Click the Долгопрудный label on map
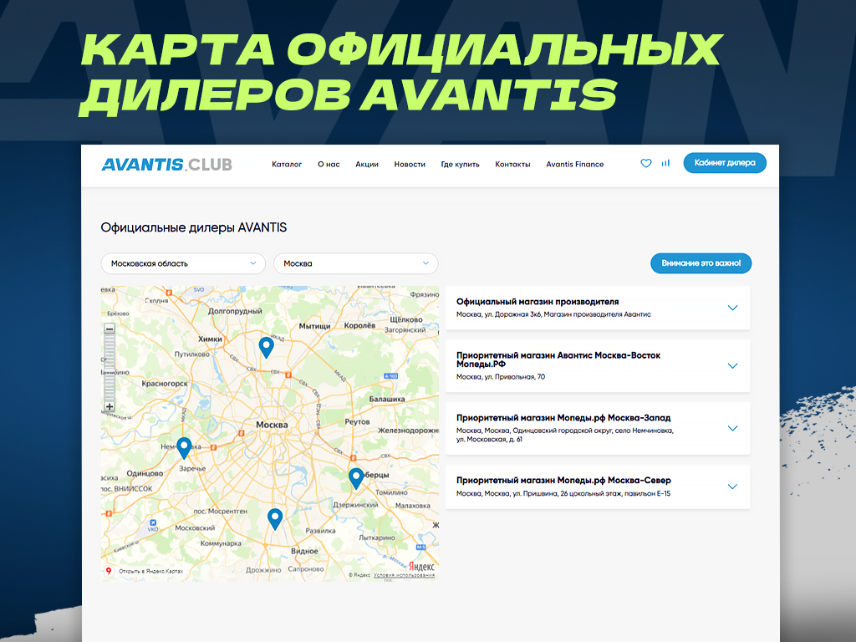 click(x=235, y=311)
